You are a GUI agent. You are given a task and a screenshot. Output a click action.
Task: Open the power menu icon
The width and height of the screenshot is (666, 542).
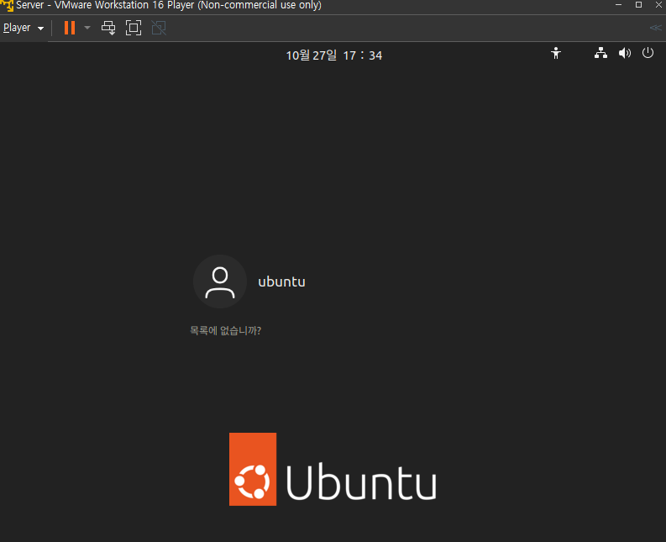[x=648, y=53]
